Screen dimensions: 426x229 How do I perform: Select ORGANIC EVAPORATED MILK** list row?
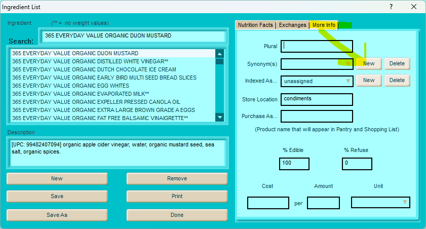coord(113,94)
